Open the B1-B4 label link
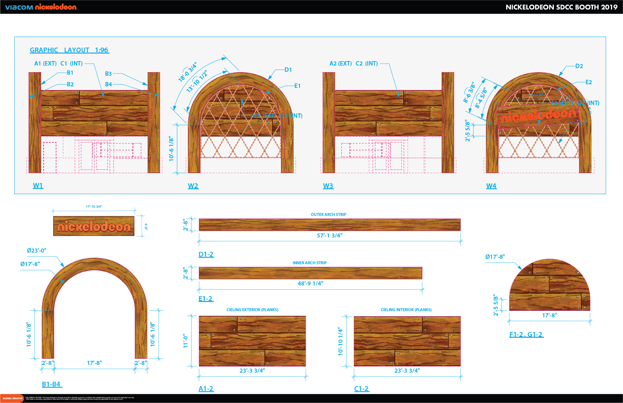This screenshot has width=623, height=403. 52,384
